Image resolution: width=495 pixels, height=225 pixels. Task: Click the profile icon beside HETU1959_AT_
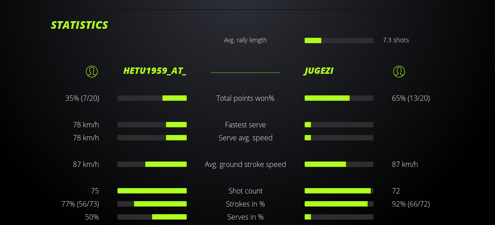[92, 71]
